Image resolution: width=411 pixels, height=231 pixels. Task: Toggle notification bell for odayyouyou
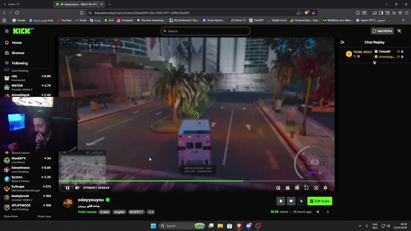pos(281,201)
